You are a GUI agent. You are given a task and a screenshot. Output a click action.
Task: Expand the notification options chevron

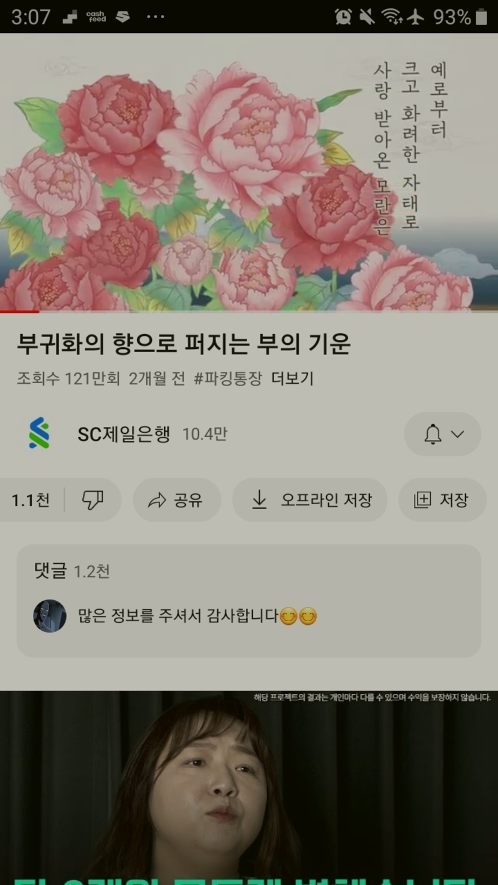click(x=458, y=434)
